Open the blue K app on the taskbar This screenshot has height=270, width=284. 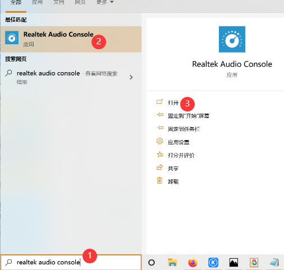pyautogui.click(x=213, y=263)
